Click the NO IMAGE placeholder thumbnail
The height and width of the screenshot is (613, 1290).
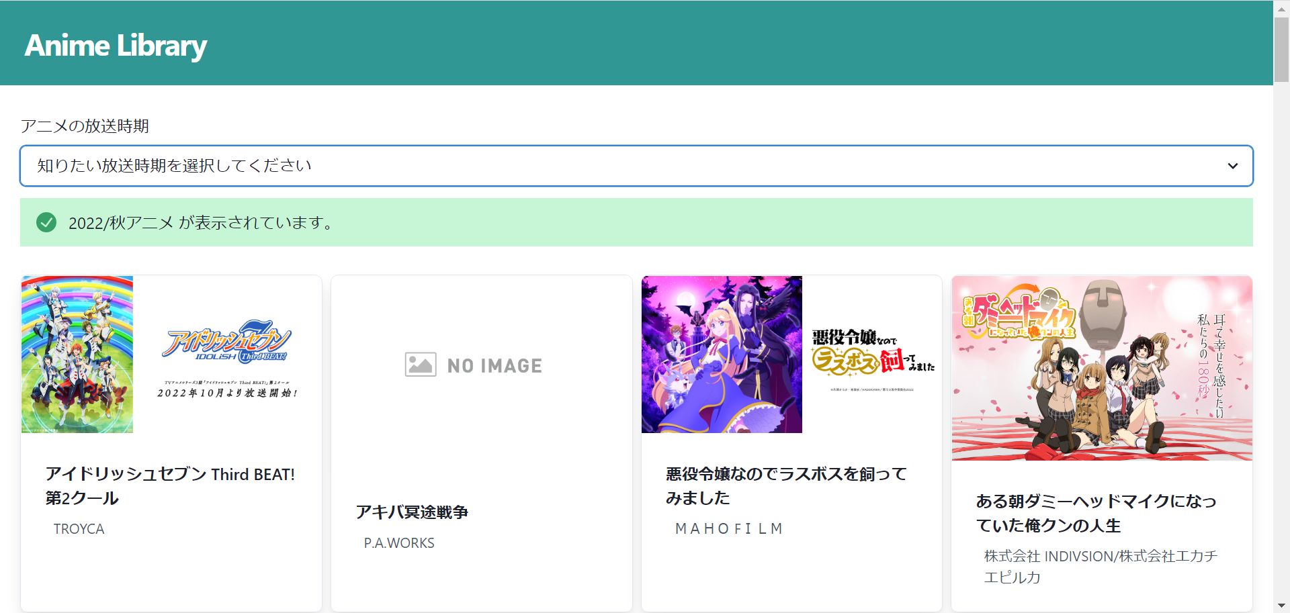[x=482, y=366]
